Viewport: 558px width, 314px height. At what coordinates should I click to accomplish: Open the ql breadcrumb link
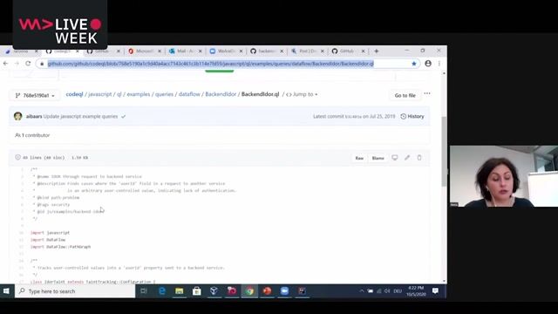[119, 94]
